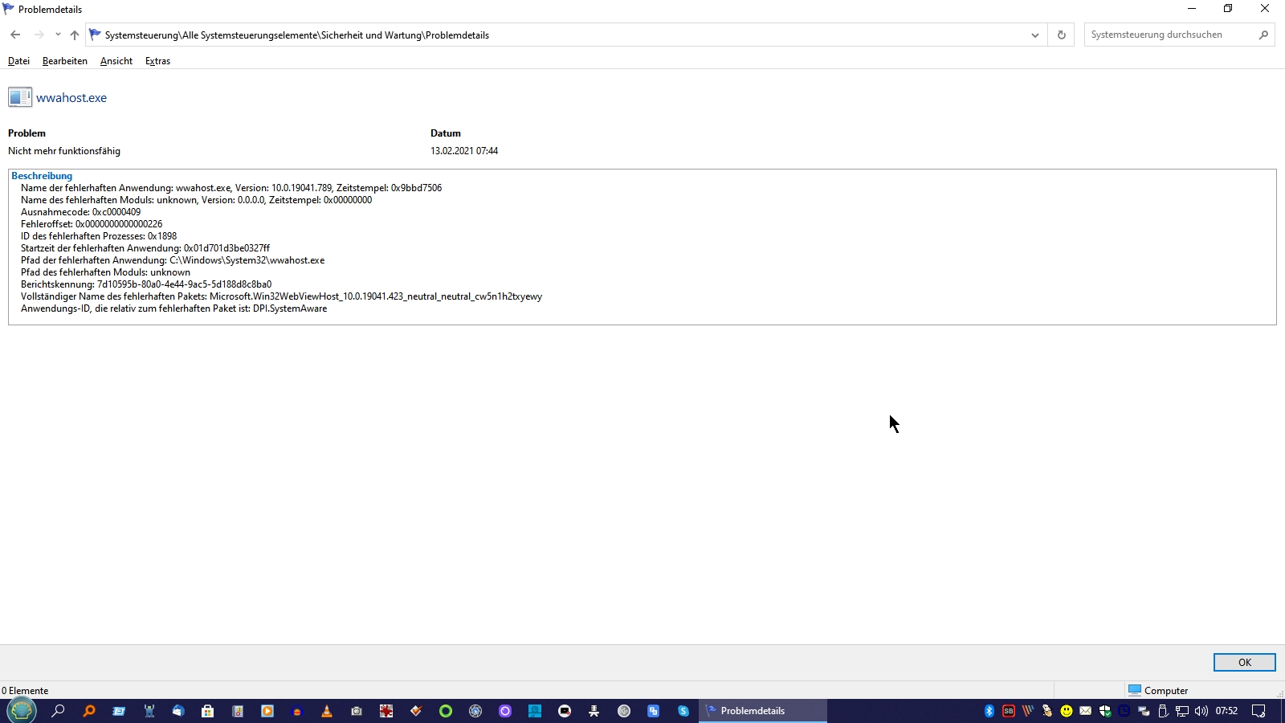Open the orange play media app
Image resolution: width=1285 pixels, height=723 pixels.
coord(267,711)
